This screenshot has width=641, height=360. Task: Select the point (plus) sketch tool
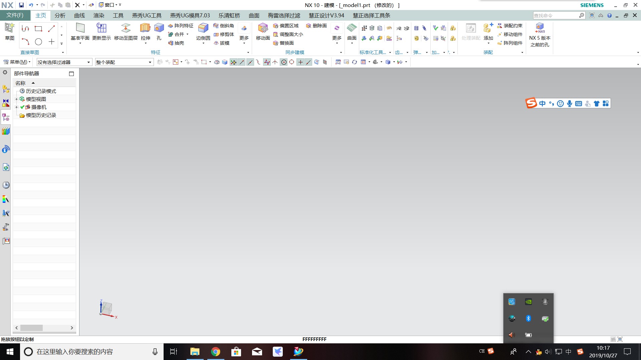click(x=51, y=42)
